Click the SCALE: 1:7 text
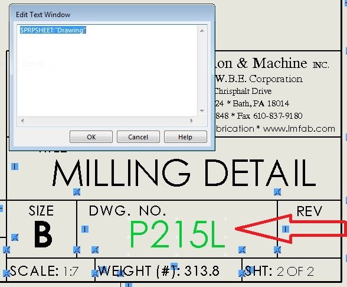The height and width of the screenshot is (287, 347). (44, 271)
